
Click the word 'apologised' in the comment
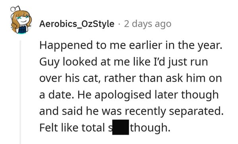tap(123, 95)
